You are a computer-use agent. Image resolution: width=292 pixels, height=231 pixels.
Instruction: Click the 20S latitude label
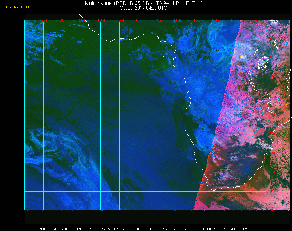click(x=273, y=134)
